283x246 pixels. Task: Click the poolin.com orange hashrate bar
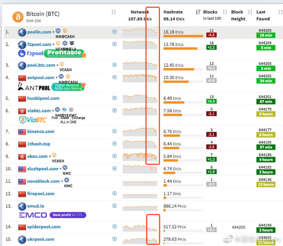point(183,36)
